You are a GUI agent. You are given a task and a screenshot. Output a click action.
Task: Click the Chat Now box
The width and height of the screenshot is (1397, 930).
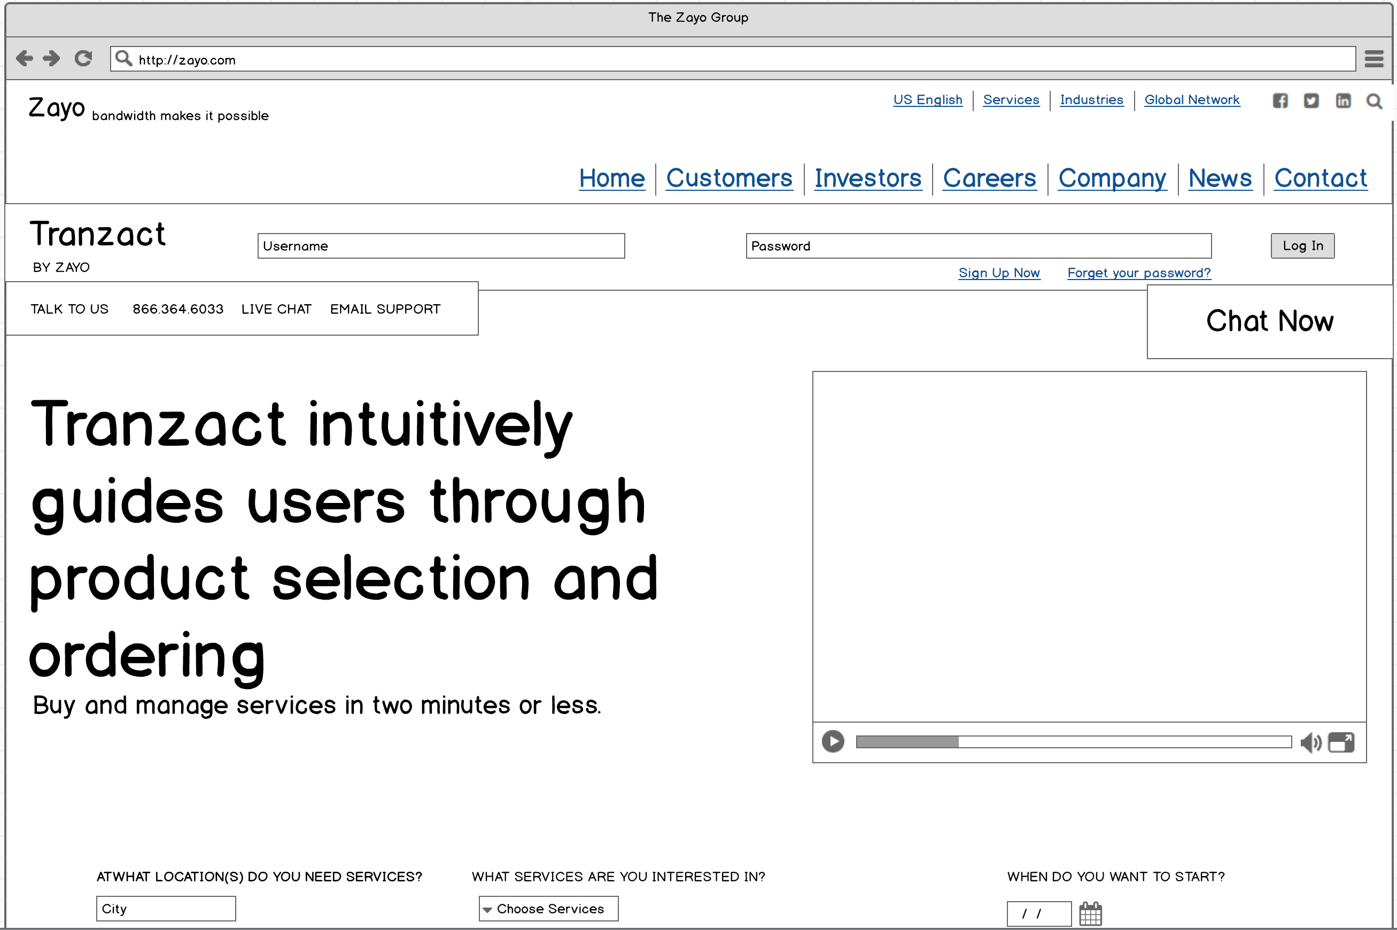tap(1269, 321)
